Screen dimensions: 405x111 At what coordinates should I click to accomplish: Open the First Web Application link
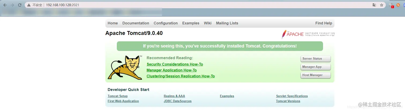(123, 101)
